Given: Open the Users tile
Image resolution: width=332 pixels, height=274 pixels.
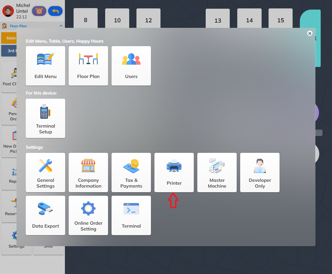Looking at the screenshot, I should (131, 66).
